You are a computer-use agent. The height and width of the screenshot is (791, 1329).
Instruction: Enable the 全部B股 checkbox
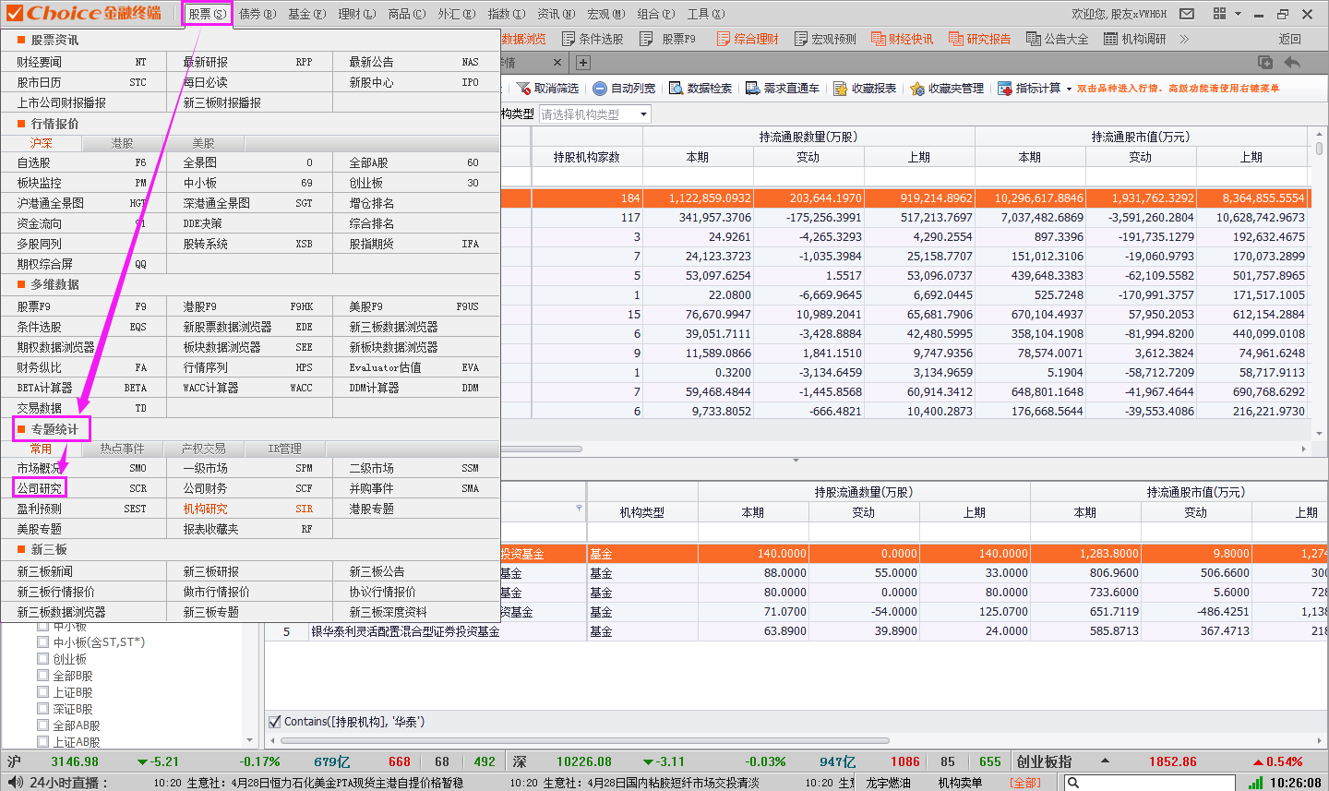pyautogui.click(x=42, y=676)
